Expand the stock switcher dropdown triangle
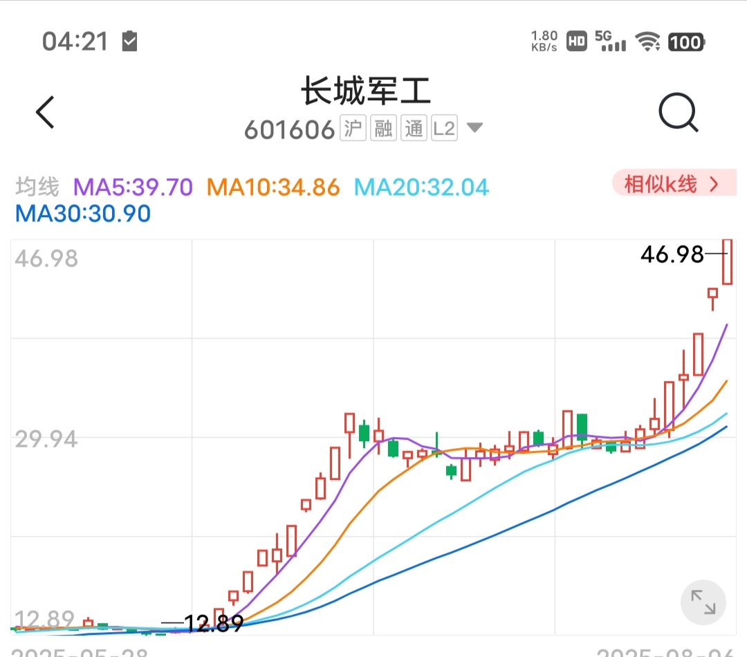 pyautogui.click(x=474, y=128)
